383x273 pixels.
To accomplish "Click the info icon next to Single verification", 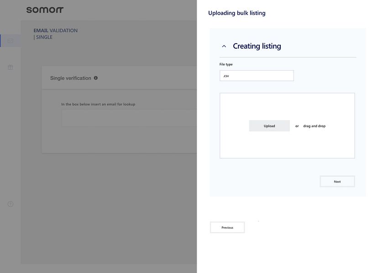I will coord(95,78).
